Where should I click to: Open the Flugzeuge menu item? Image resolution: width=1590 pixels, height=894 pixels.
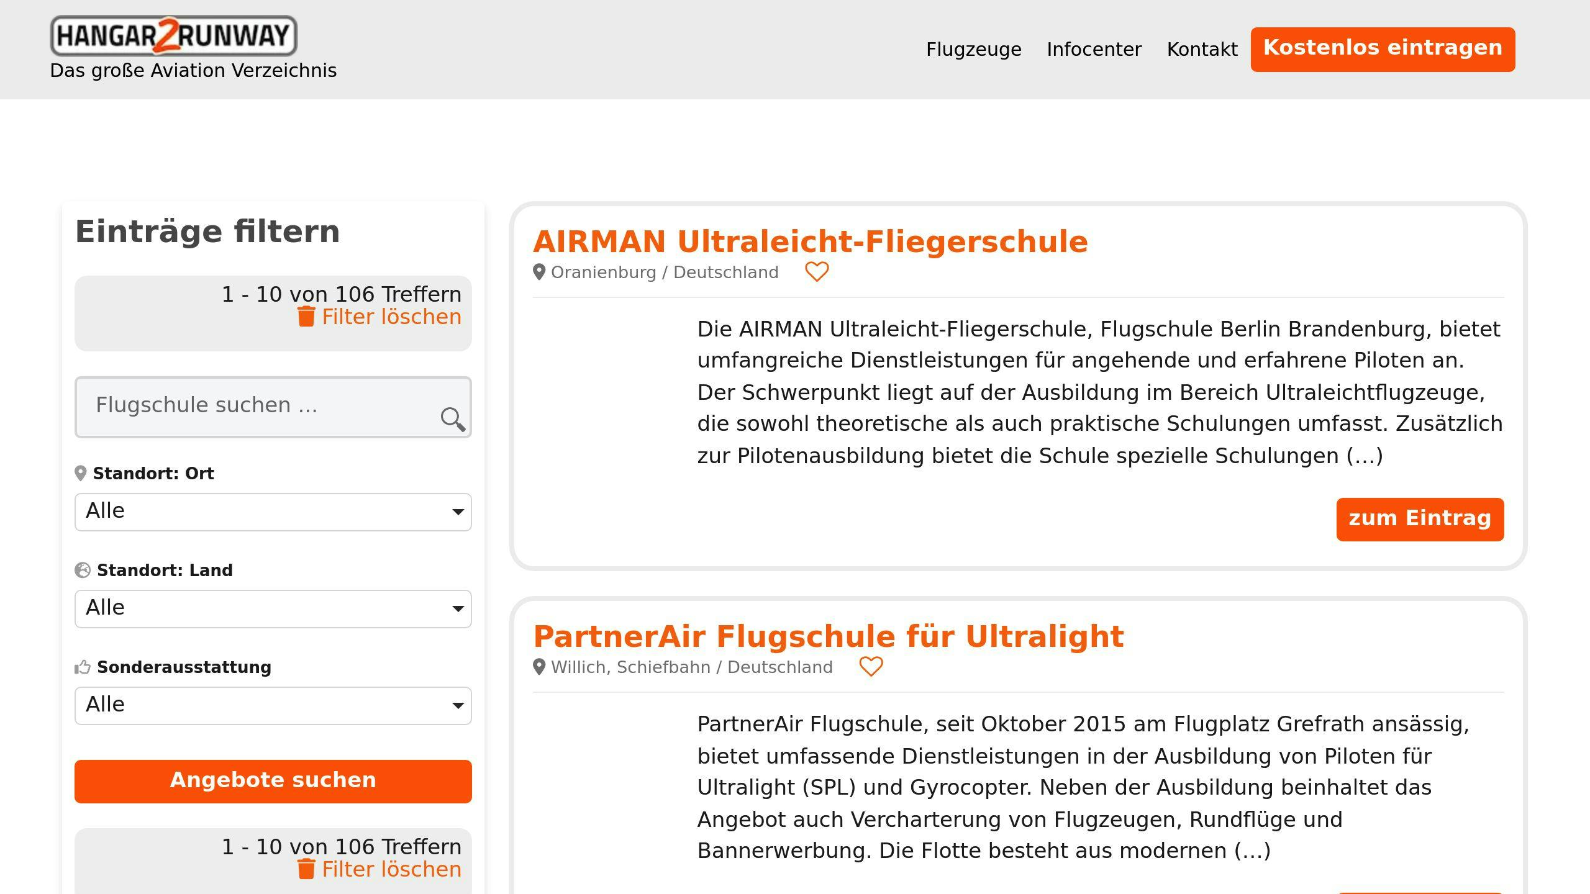973,50
